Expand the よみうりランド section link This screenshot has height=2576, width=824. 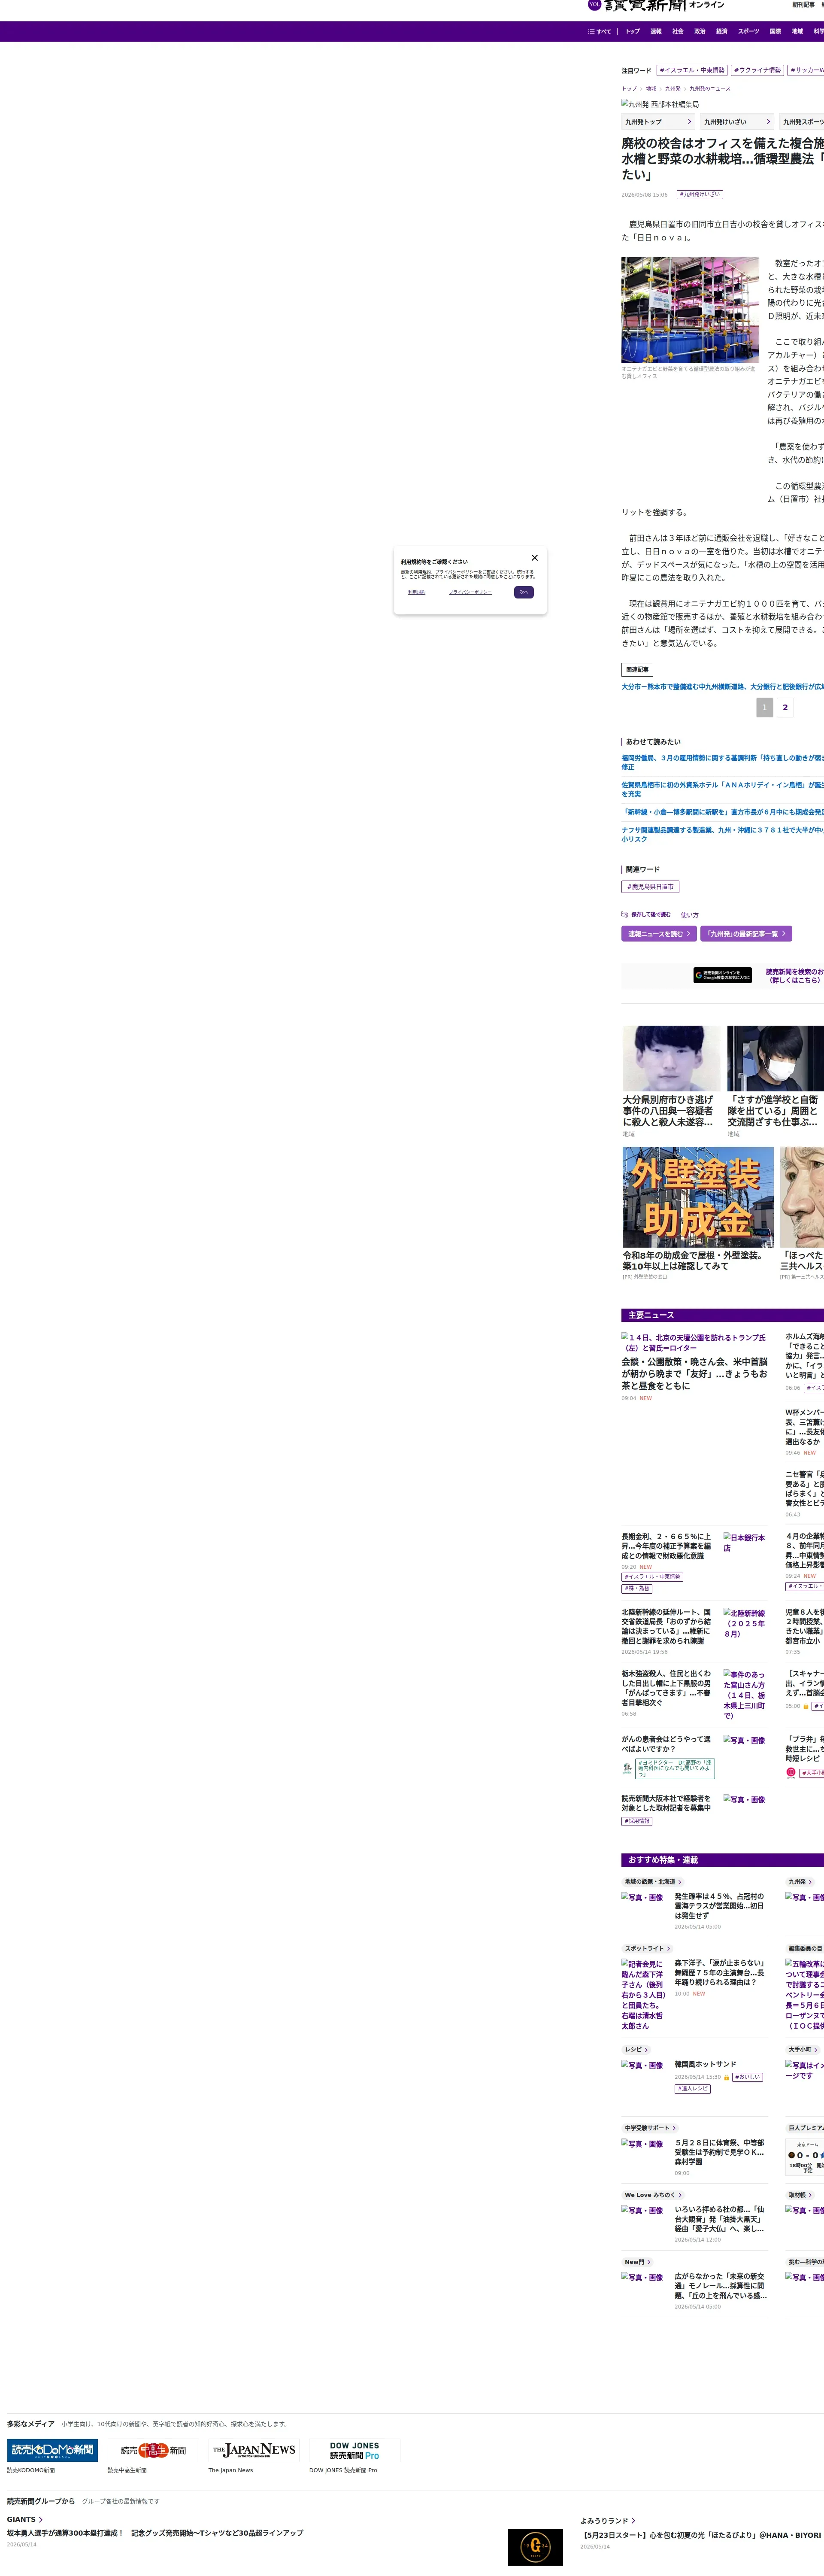[608, 2521]
